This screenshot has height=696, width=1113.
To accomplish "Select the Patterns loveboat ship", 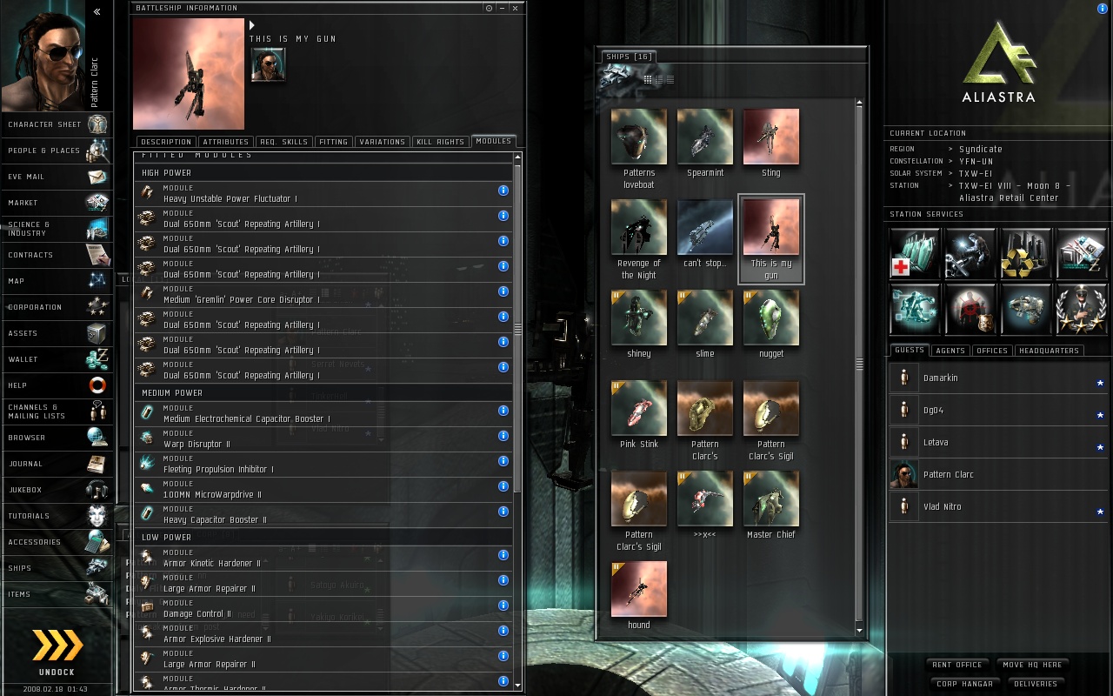I will tap(639, 149).
